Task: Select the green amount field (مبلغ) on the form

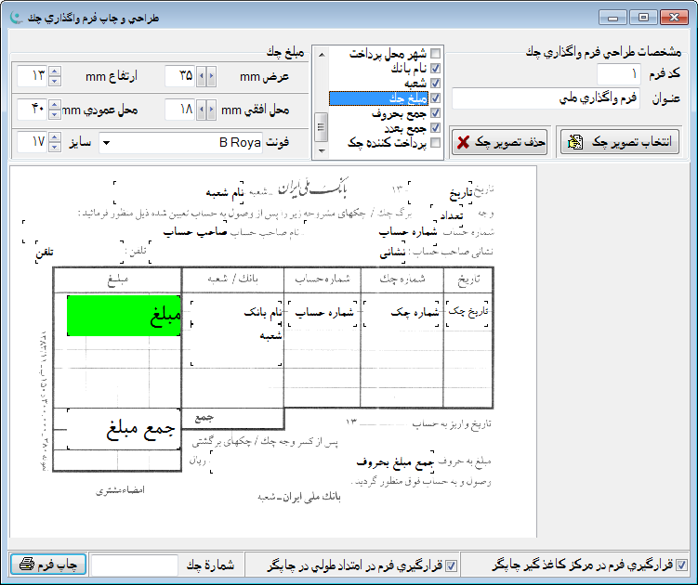Action: coord(124,314)
